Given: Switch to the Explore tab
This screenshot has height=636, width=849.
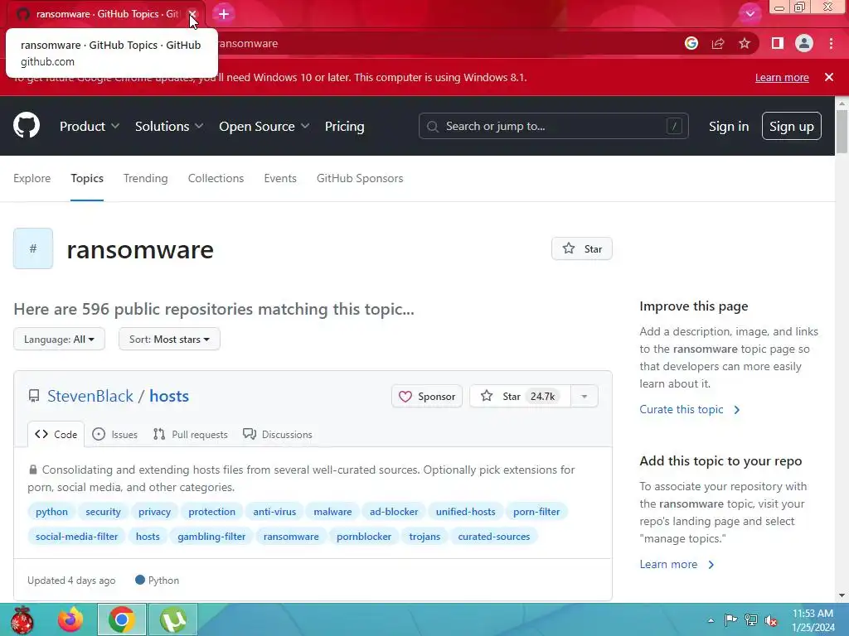Looking at the screenshot, I should pyautogui.click(x=32, y=179).
